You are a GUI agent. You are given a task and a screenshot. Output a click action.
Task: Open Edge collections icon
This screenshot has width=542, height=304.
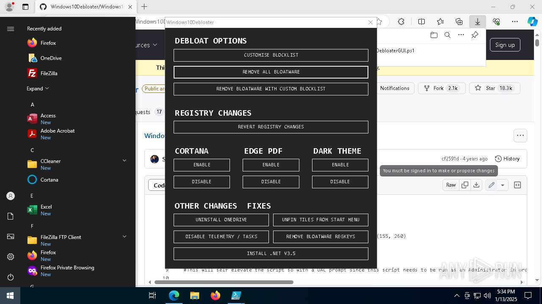coord(459,22)
